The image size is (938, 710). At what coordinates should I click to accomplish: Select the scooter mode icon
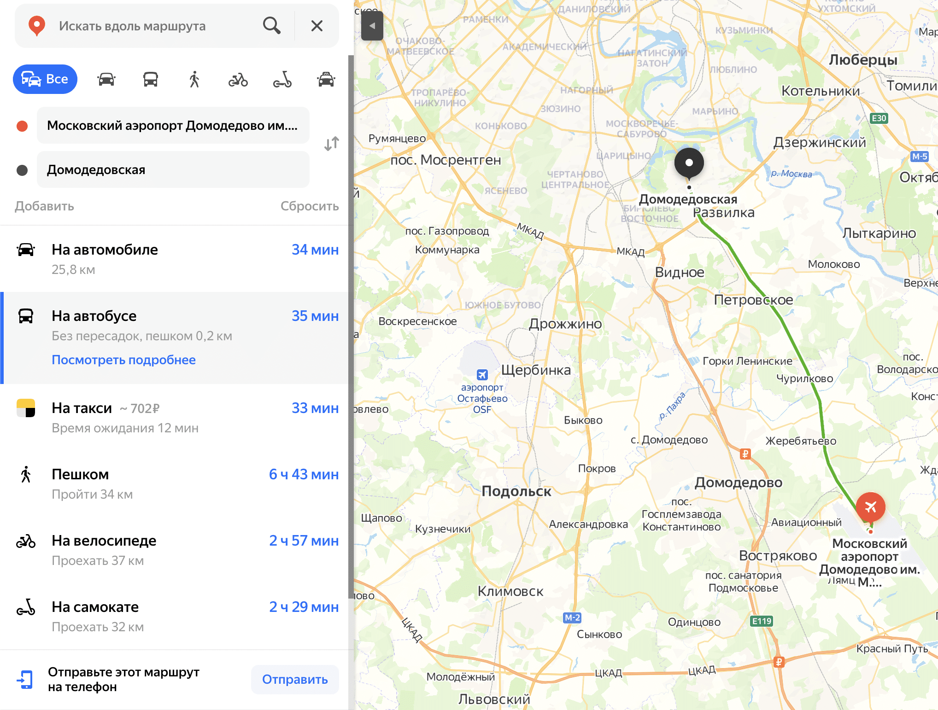tap(282, 79)
